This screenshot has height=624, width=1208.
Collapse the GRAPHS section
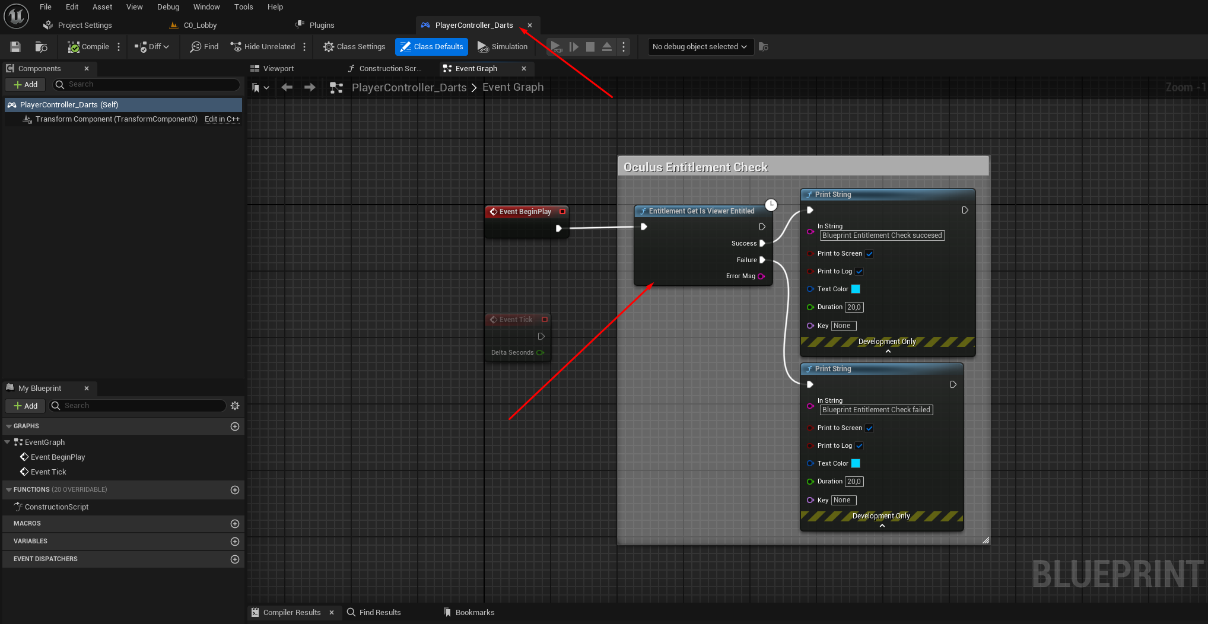[8, 426]
